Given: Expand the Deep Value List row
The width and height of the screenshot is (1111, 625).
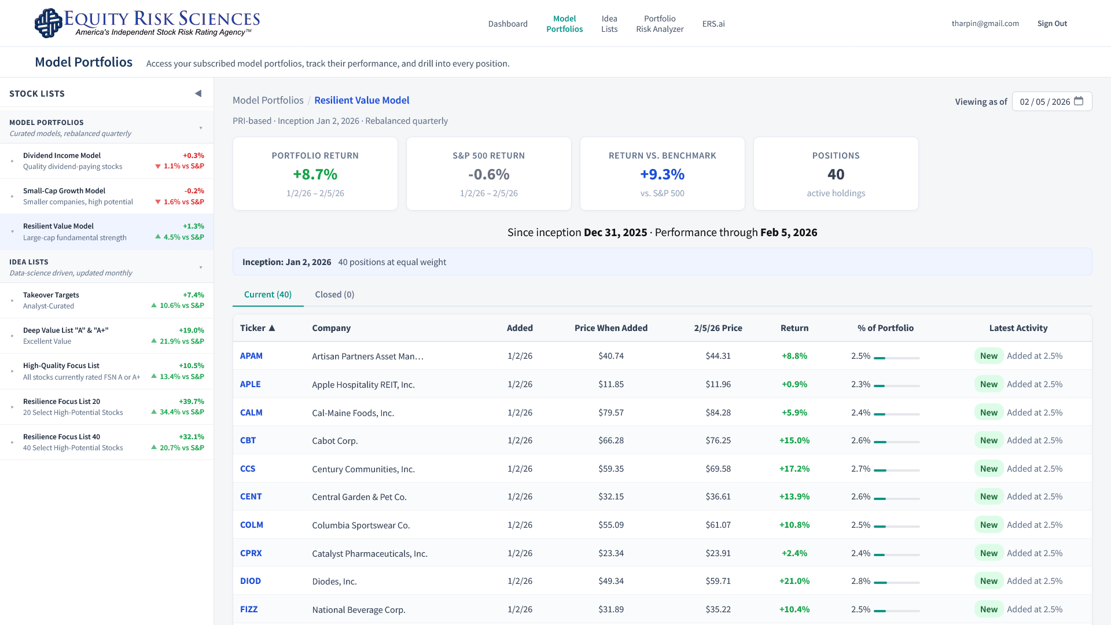Looking at the screenshot, I should click(12, 336).
